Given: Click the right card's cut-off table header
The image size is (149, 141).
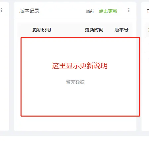Looking at the screenshot, I should pyautogui.click(x=147, y=30).
